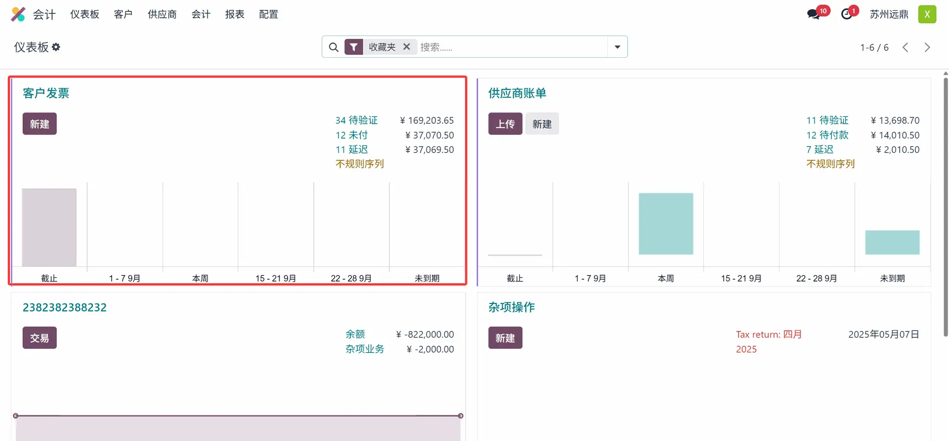The width and height of the screenshot is (949, 441).
Task: Click 新建 button in 客户发票 card
Action: pos(40,124)
